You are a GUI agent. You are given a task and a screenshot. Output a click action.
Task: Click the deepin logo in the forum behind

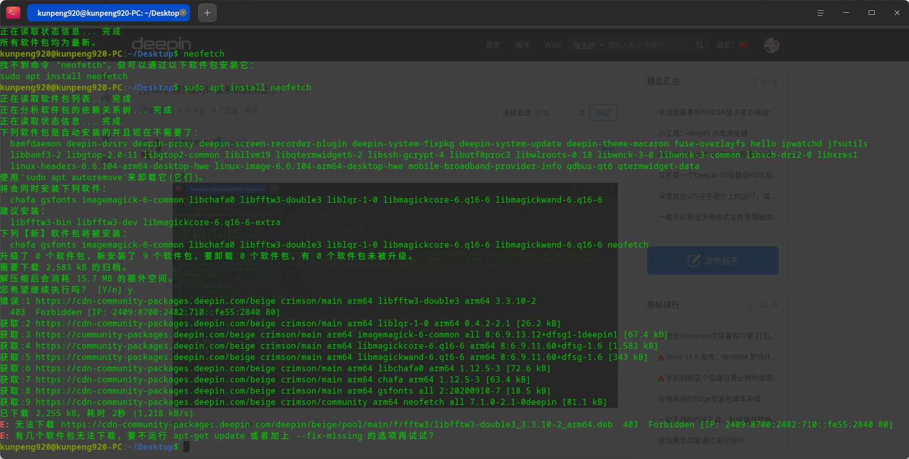click(161, 44)
